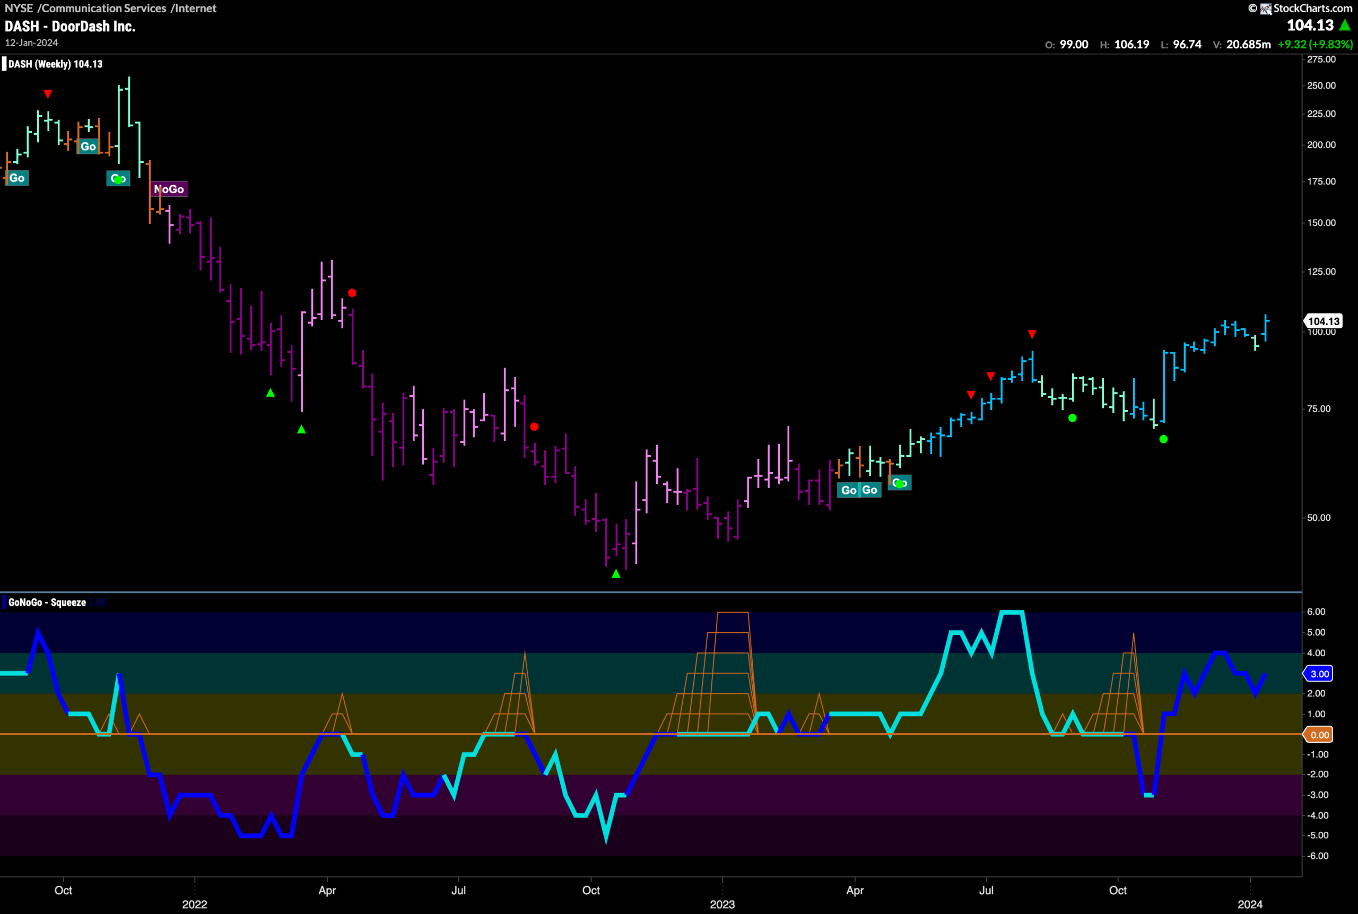Image resolution: width=1358 pixels, height=914 pixels.
Task: Click the DASH - DoorDash Inc. title
Action: (70, 26)
